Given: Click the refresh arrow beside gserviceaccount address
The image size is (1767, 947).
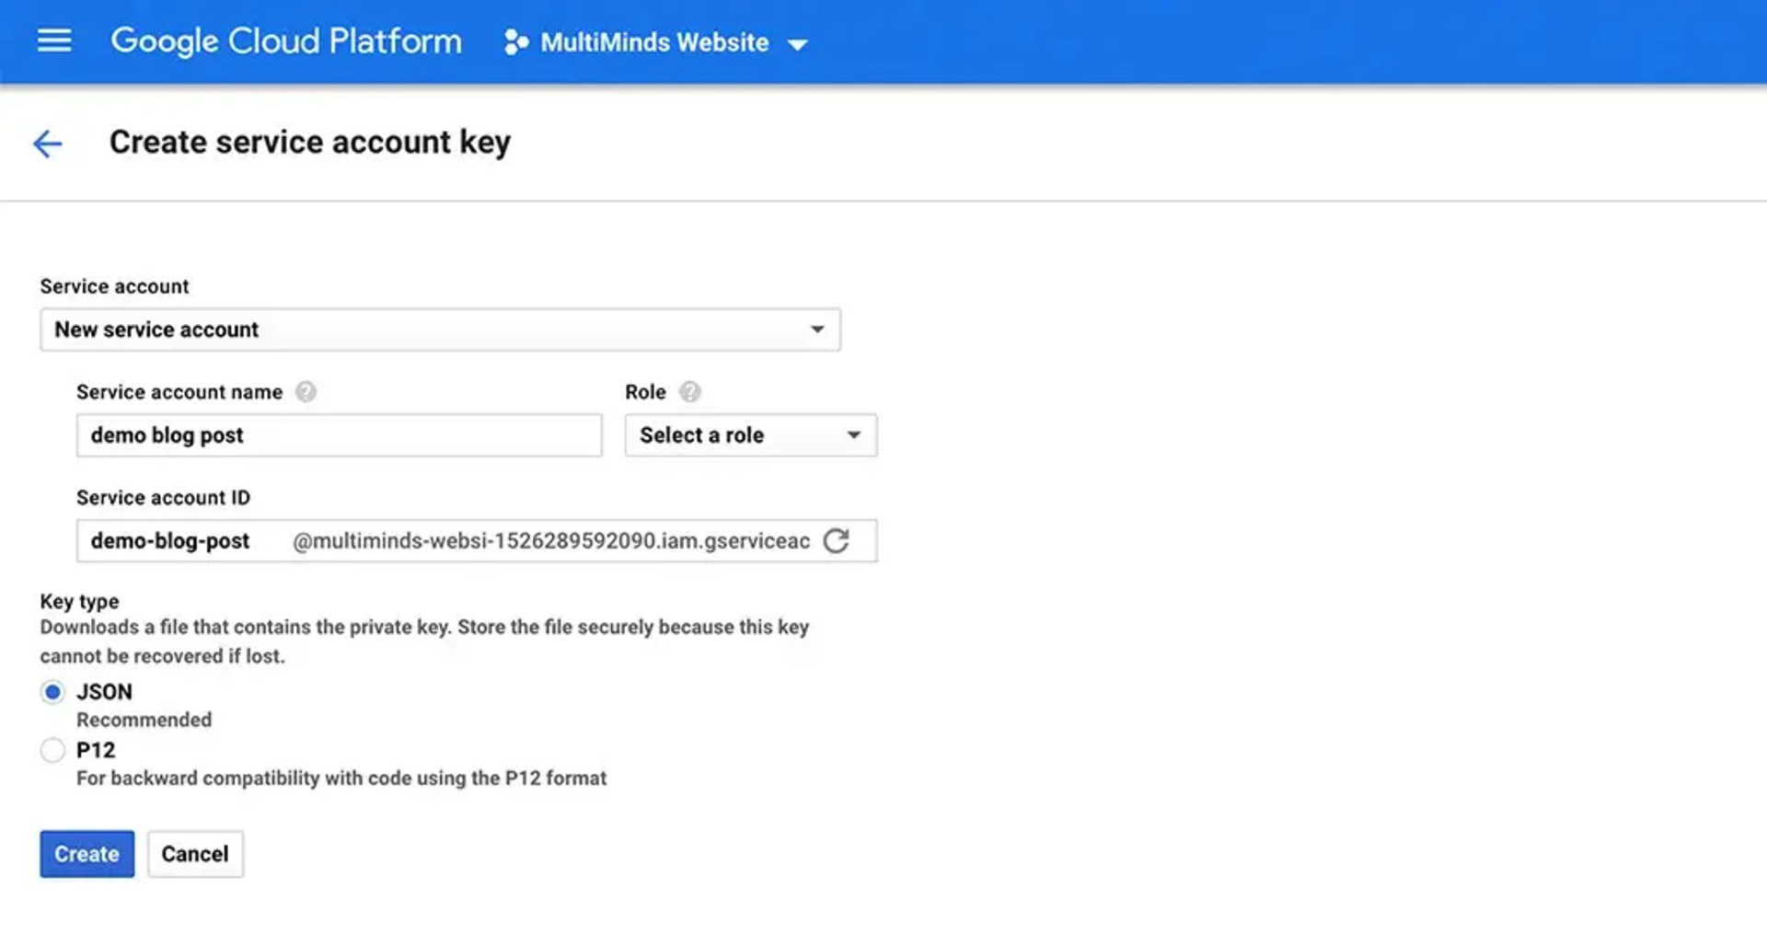Looking at the screenshot, I should (837, 541).
